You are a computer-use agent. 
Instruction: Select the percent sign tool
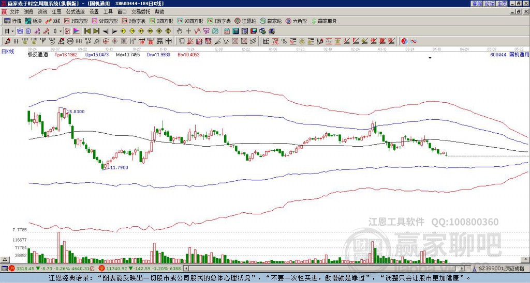coord(284,41)
